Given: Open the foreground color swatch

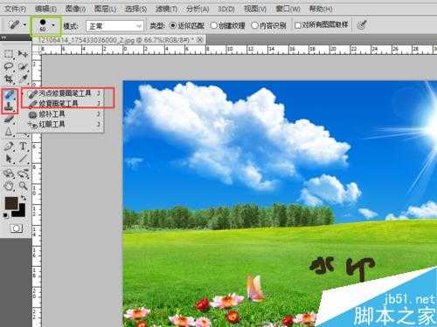Looking at the screenshot, I should click(x=11, y=203).
